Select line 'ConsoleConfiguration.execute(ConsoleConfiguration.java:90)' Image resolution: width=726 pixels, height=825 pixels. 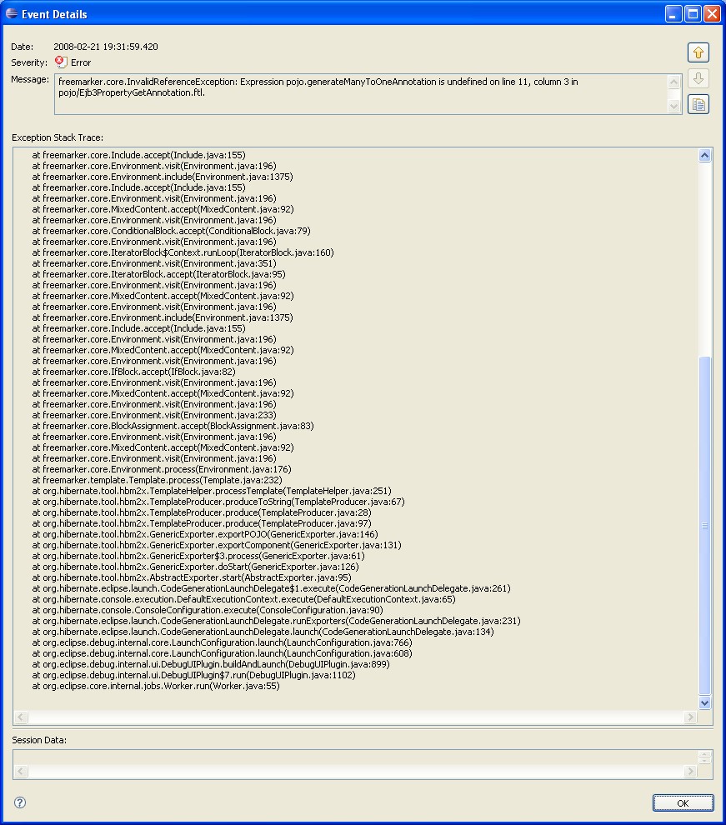pyautogui.click(x=208, y=610)
